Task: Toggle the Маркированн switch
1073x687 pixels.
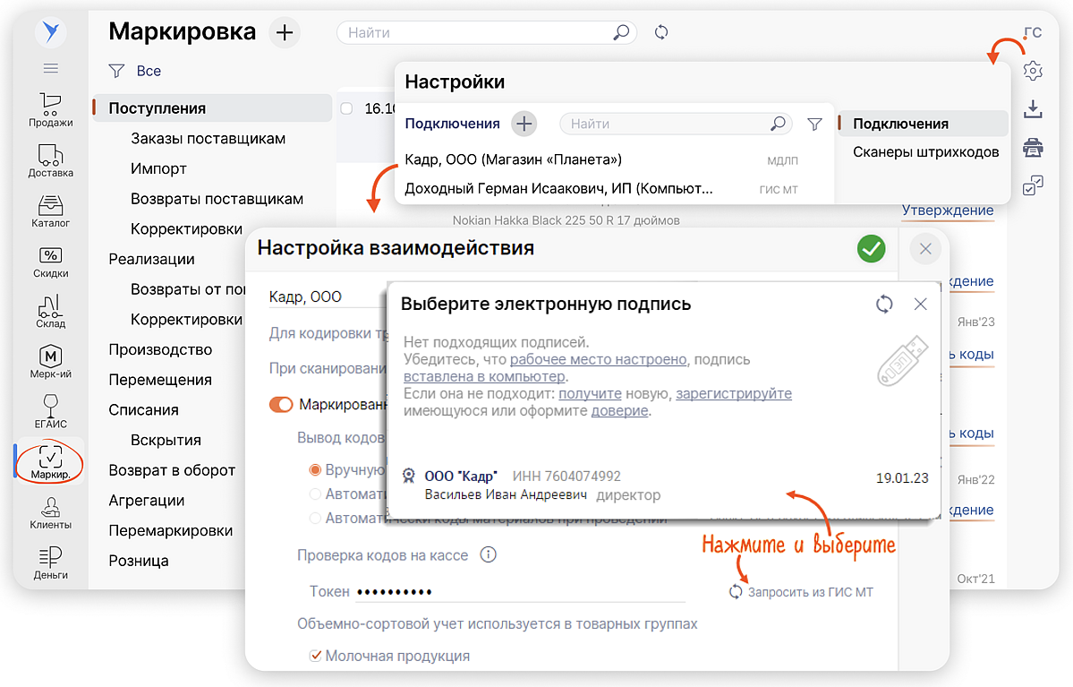Action: click(281, 405)
